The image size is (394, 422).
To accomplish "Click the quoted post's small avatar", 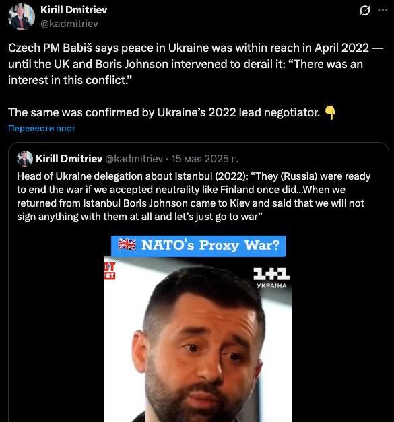I will (x=24, y=159).
